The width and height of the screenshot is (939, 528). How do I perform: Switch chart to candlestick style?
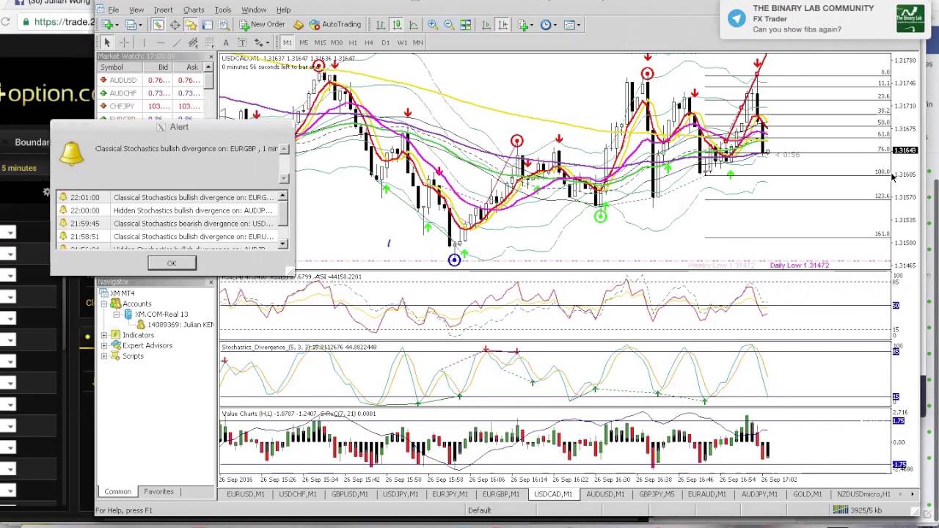pos(398,25)
